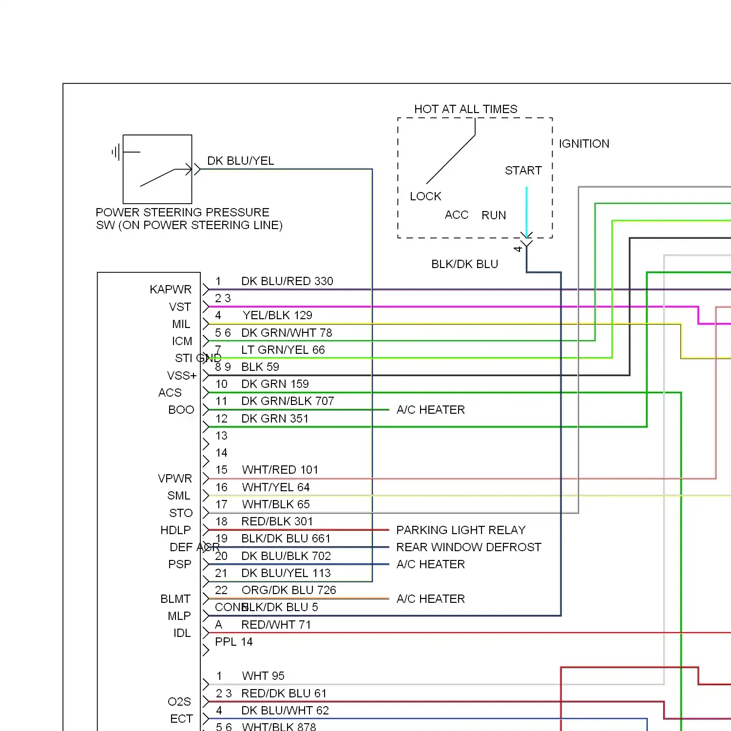The width and height of the screenshot is (731, 731).
Task: Click wire label 'LT GRN/YEL 66'
Action: [283, 350]
